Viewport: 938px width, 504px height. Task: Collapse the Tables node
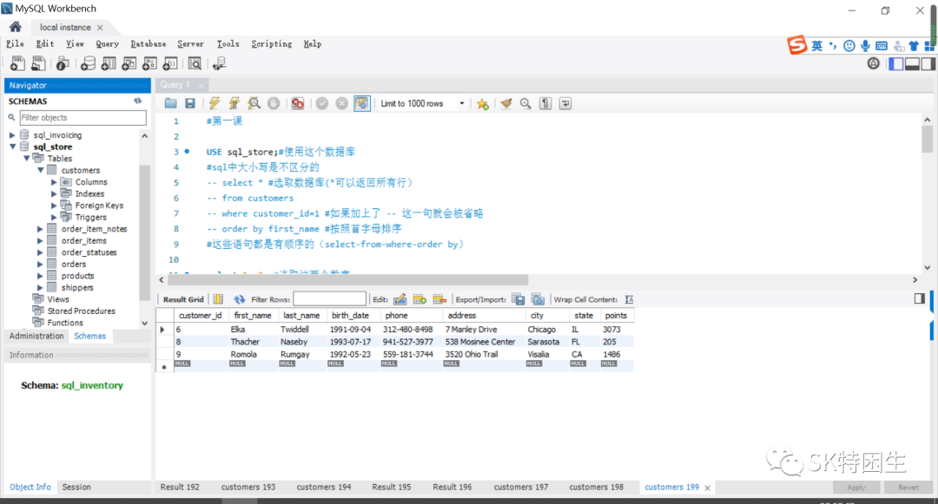(26, 158)
